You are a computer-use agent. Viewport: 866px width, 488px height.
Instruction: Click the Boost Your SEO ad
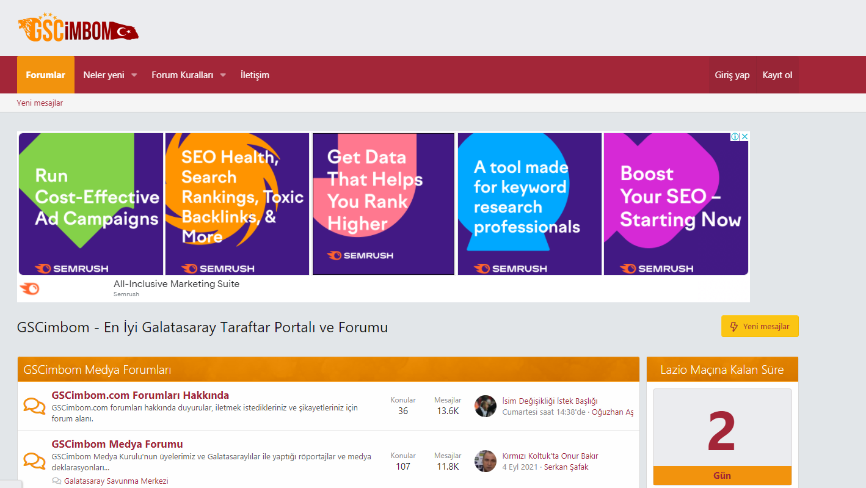point(676,204)
